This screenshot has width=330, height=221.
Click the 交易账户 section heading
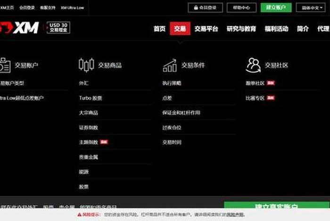tap(26, 65)
